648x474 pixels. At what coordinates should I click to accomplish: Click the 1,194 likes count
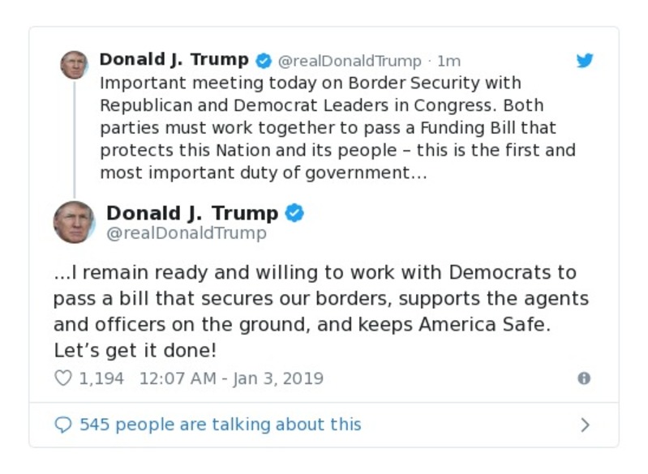101,378
